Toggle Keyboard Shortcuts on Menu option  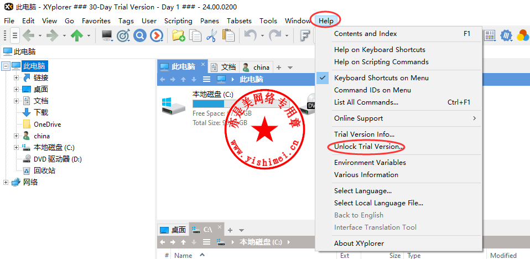pyautogui.click(x=381, y=78)
